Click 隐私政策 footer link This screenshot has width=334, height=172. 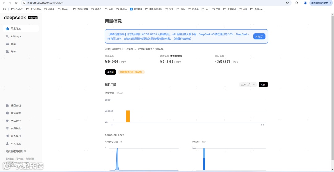pos(30,159)
